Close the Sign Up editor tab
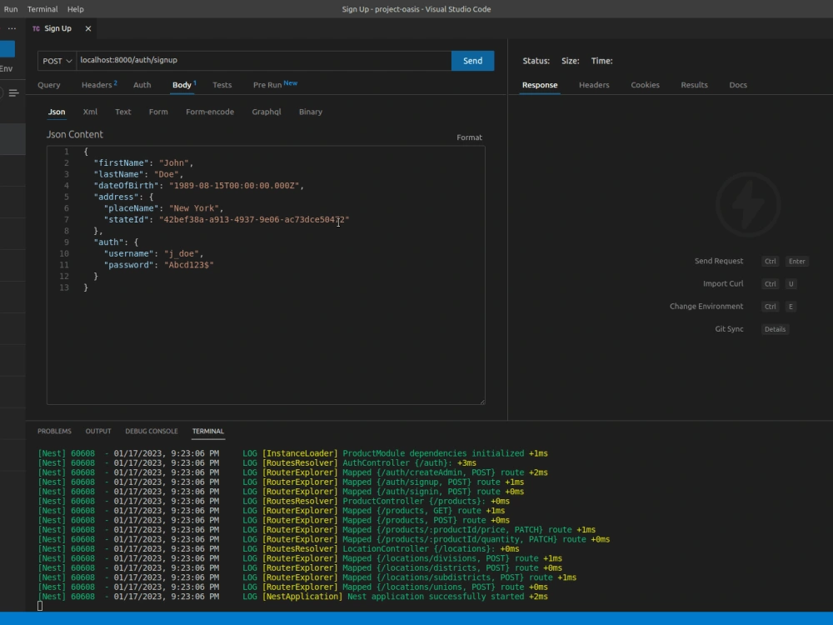This screenshot has height=625, width=833. pyautogui.click(x=88, y=28)
